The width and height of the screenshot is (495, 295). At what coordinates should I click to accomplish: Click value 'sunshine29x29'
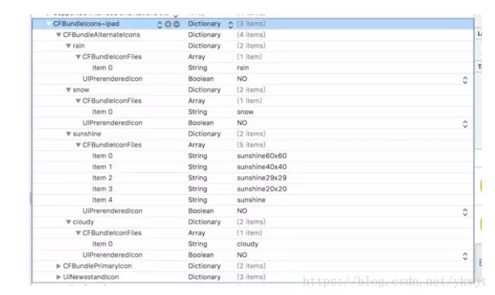pos(262,178)
